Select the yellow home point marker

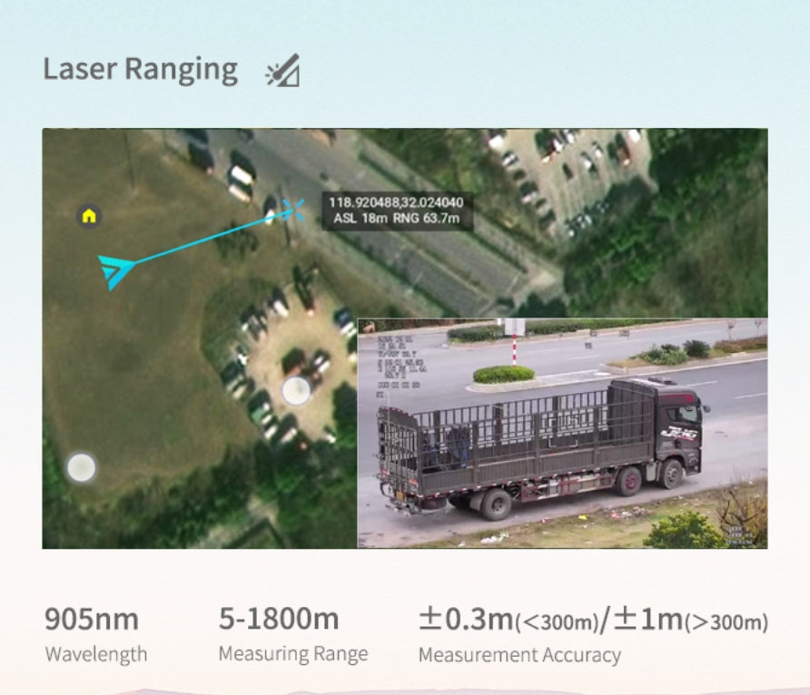[x=89, y=216]
